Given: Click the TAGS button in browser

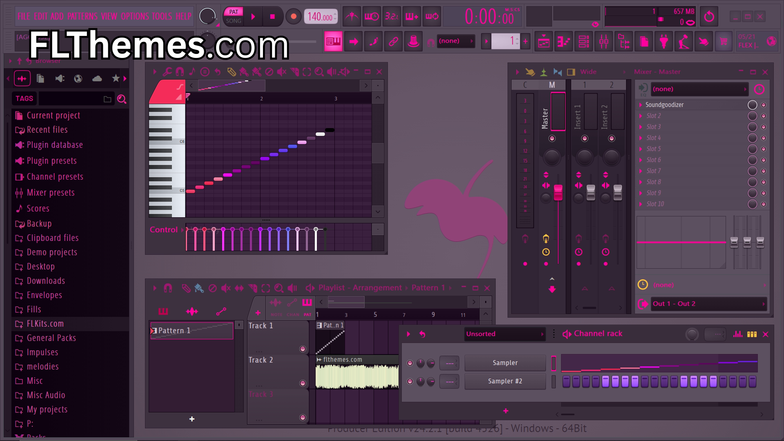Looking at the screenshot, I should 24,98.
